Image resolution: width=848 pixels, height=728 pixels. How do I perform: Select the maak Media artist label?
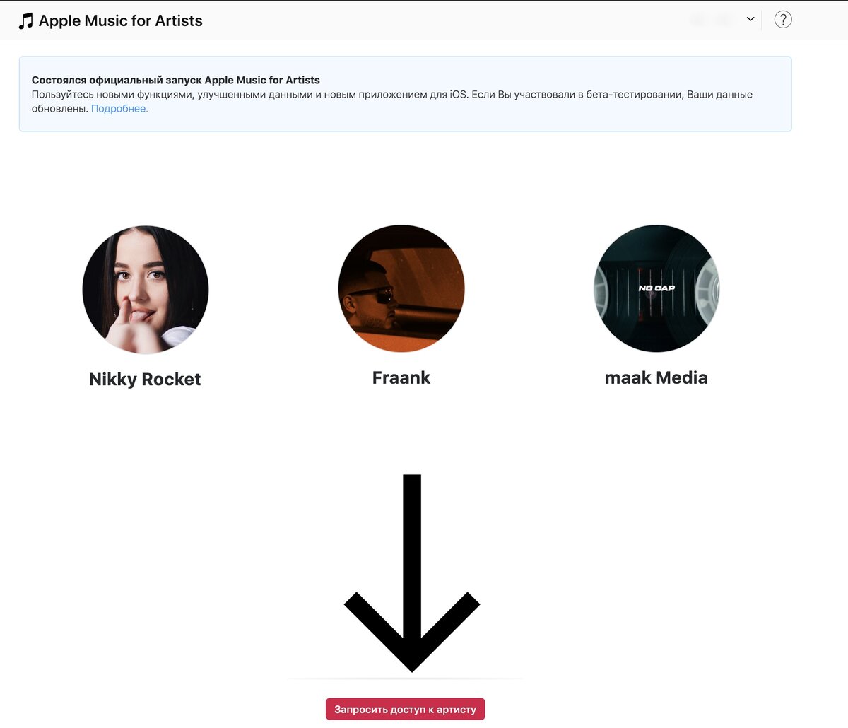656,377
